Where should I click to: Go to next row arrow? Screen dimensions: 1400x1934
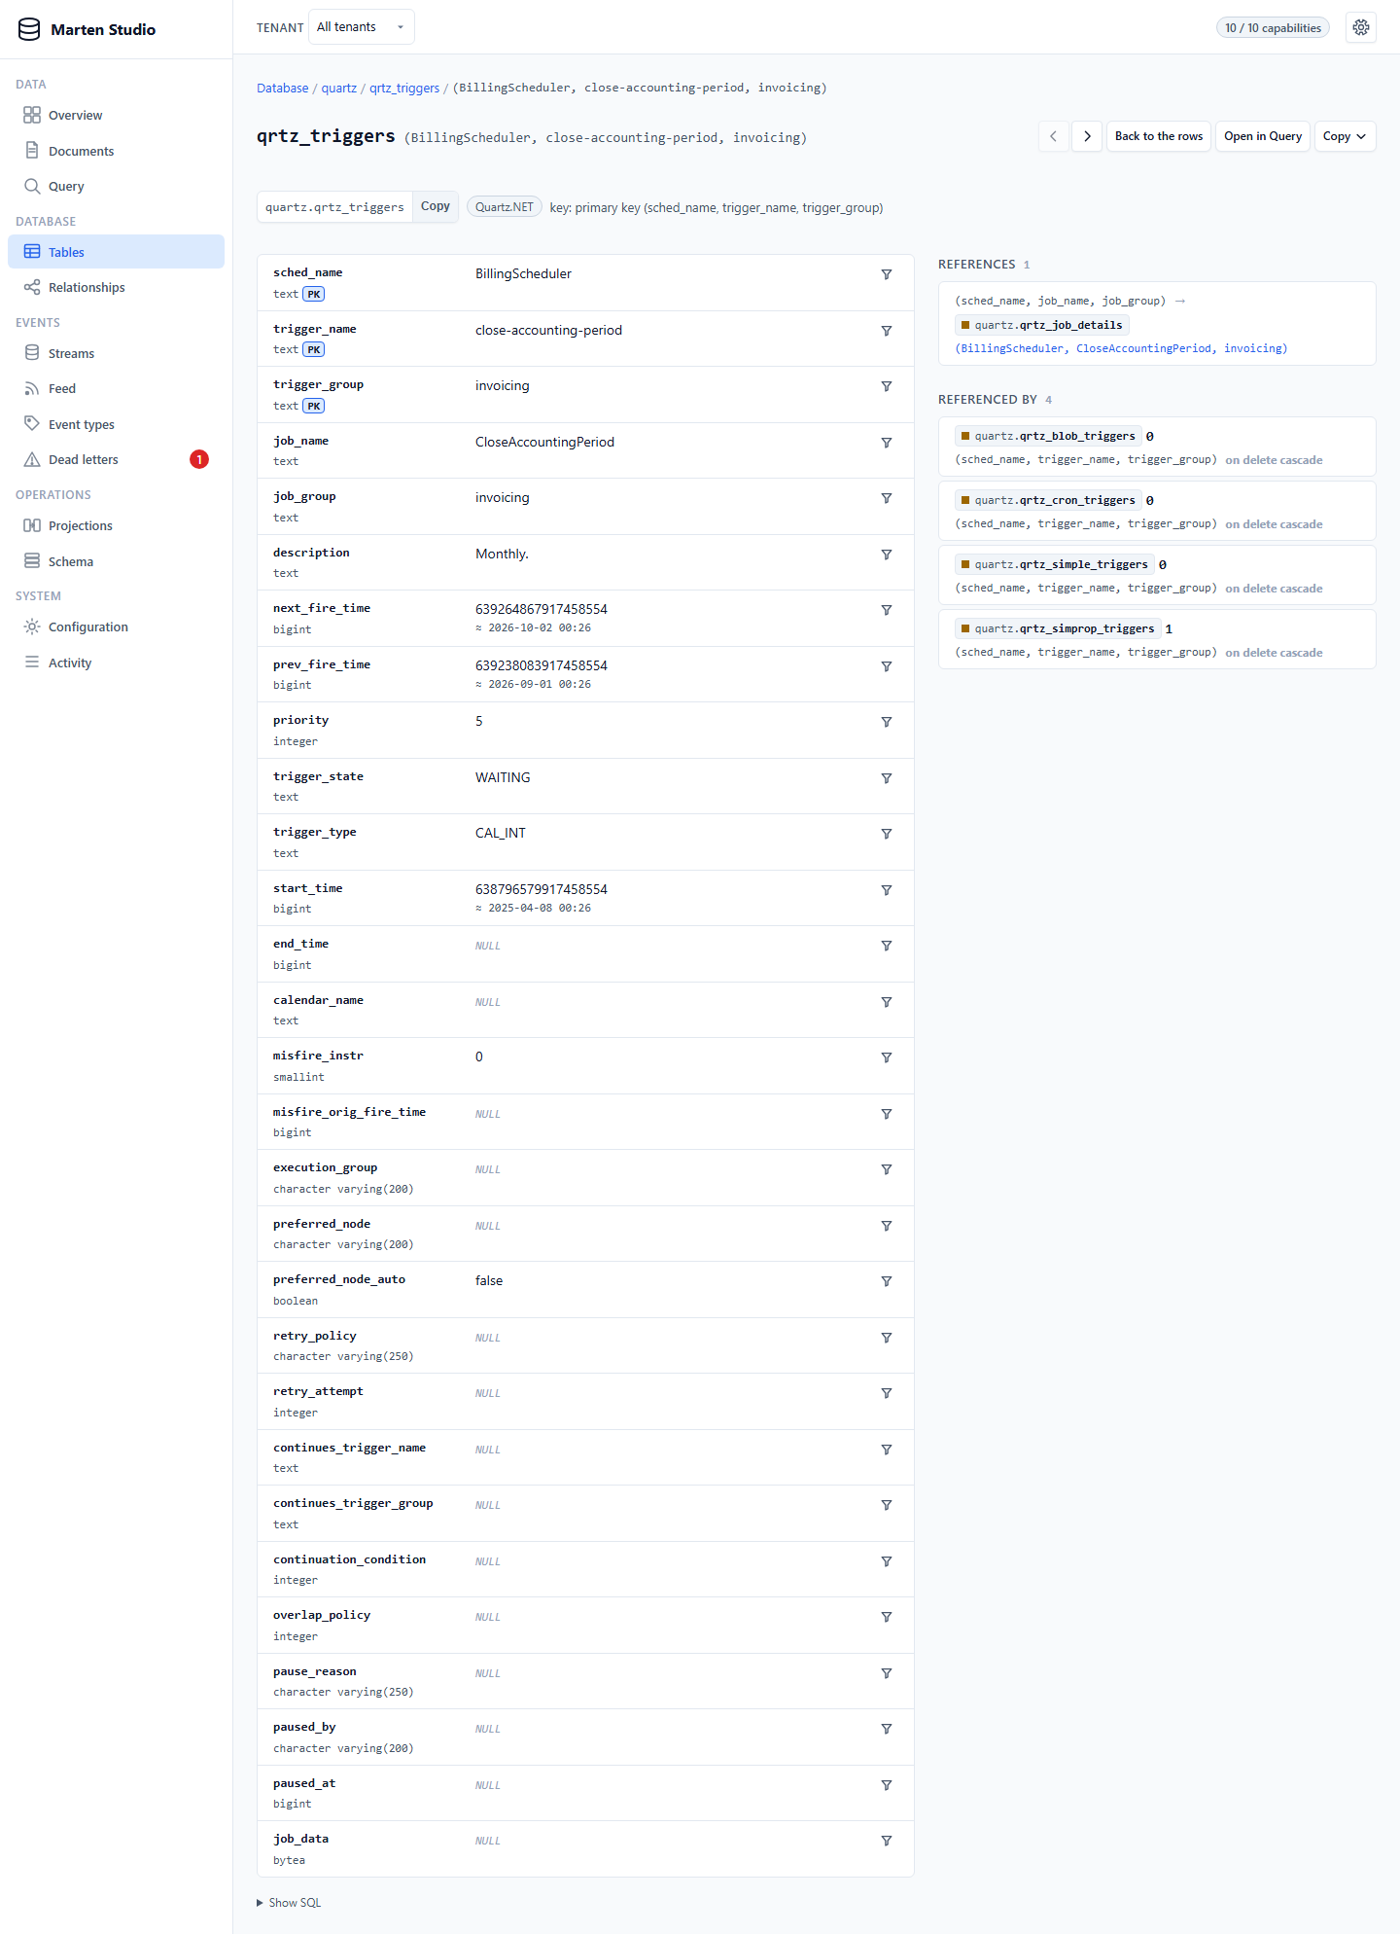1087,136
